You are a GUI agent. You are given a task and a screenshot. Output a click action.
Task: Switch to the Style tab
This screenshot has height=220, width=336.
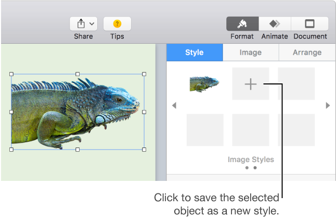coord(195,53)
